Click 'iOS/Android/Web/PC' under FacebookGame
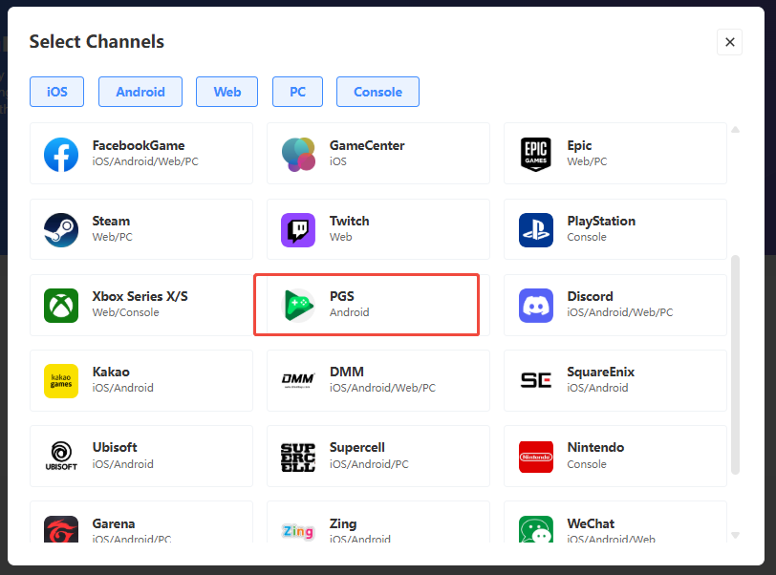 (x=145, y=161)
